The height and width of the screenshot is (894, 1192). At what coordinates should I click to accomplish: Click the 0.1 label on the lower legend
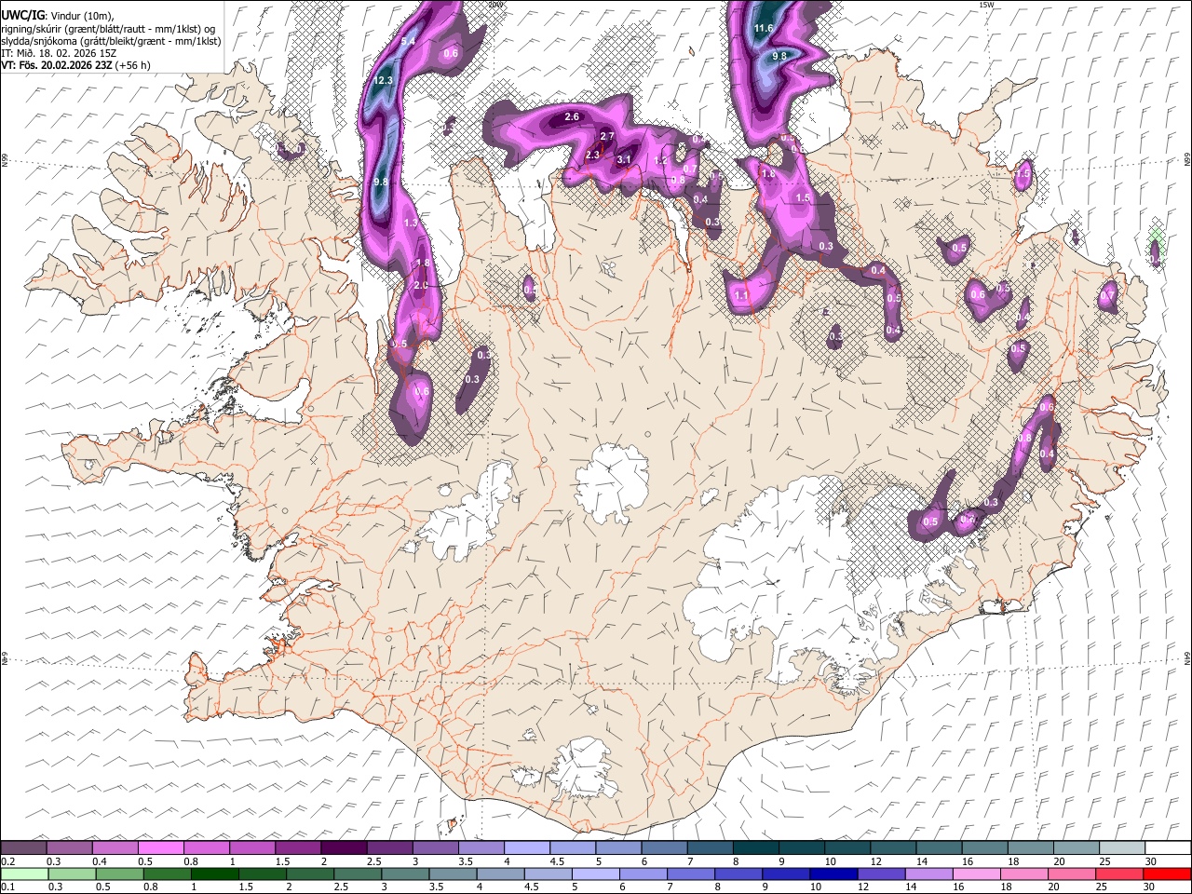[7, 887]
